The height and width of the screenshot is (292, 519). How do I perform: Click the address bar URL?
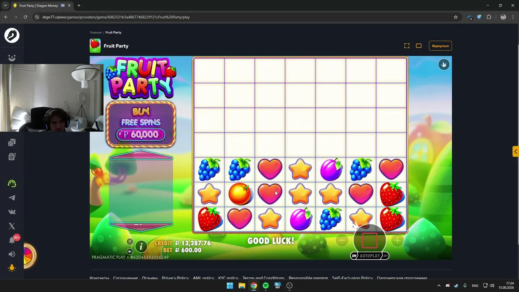[116, 17]
